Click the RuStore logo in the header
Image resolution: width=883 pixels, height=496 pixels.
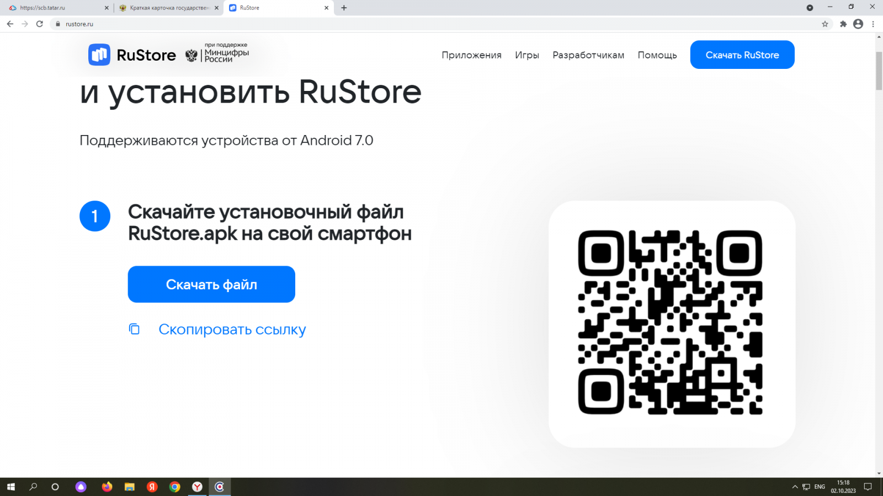[132, 55]
